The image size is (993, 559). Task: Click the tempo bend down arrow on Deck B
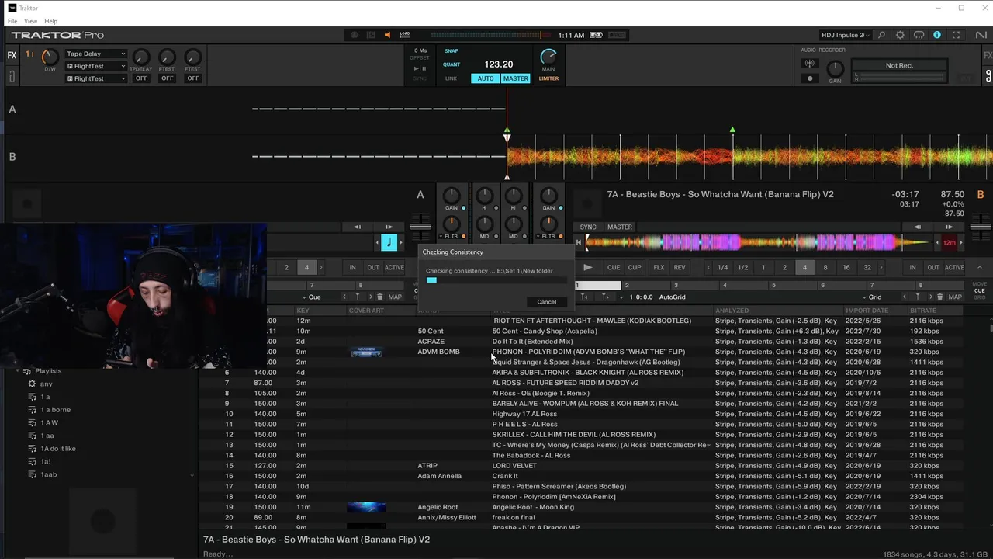pyautogui.click(x=917, y=227)
